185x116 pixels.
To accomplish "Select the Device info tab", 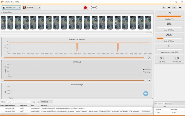I will point(159,104).
